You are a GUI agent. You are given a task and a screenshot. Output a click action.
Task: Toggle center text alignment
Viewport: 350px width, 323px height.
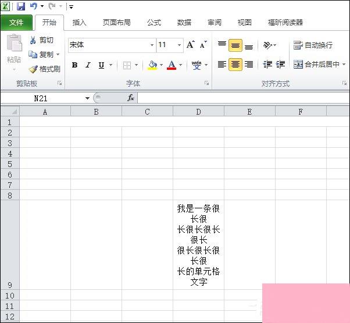tap(235, 65)
